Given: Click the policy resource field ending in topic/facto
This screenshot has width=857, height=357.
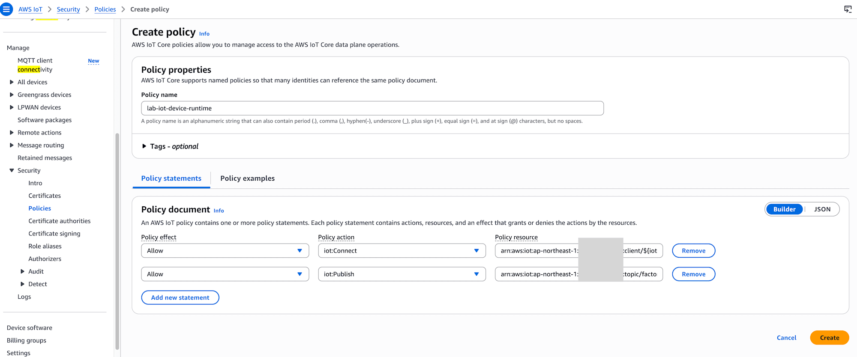Looking at the screenshot, I should coord(579,274).
